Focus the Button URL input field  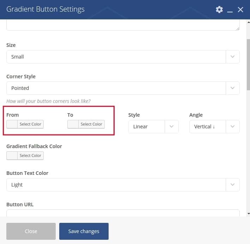123,213
